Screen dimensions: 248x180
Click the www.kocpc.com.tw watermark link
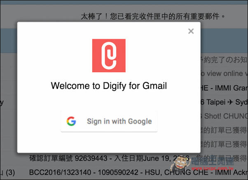click(x=213, y=168)
